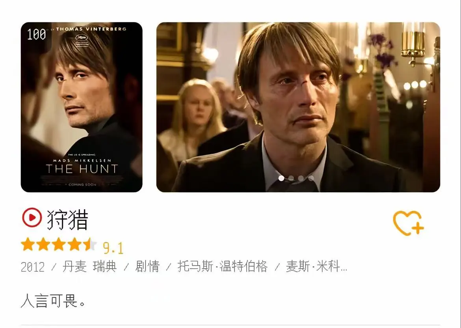Viewport: 461px width, 328px height.
Task: Click the 瑞典 country label
Action: pos(105,267)
